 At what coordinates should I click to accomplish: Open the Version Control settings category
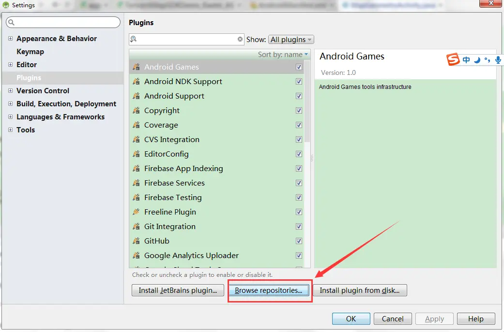coord(43,91)
